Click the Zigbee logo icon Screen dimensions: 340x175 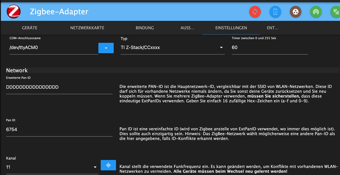click(x=13, y=12)
